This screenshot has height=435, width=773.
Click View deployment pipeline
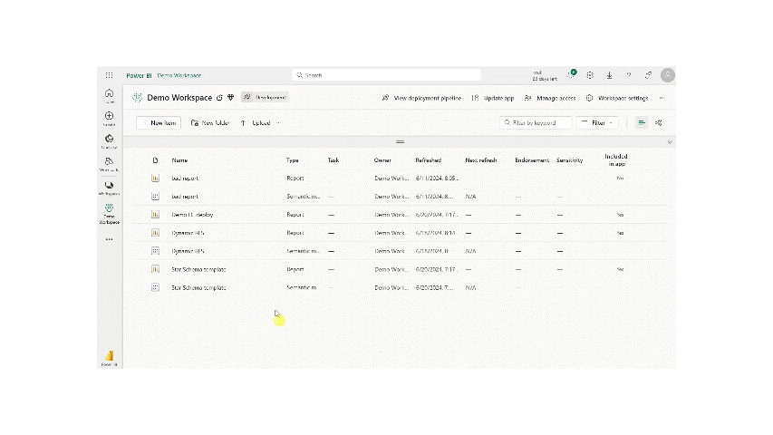tap(421, 98)
